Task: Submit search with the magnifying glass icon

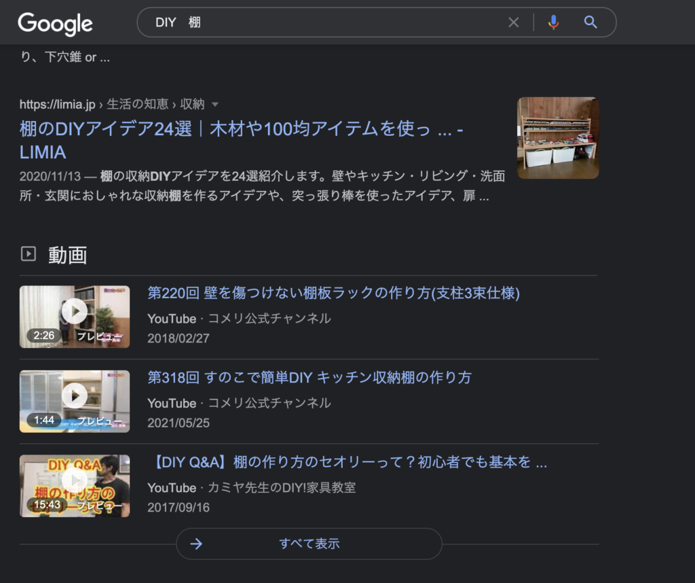Action: pos(590,22)
